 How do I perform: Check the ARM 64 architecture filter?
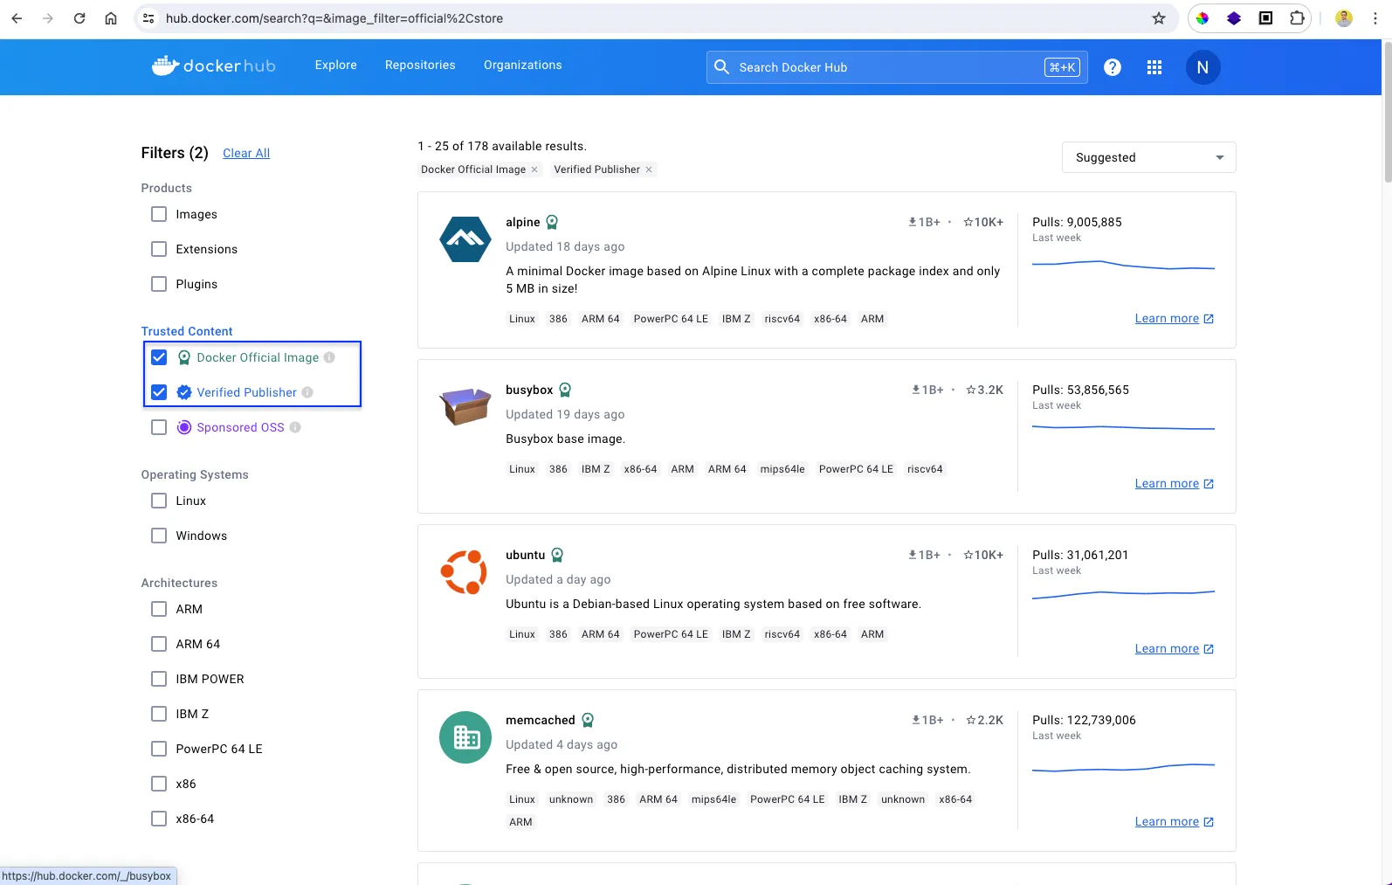159,644
